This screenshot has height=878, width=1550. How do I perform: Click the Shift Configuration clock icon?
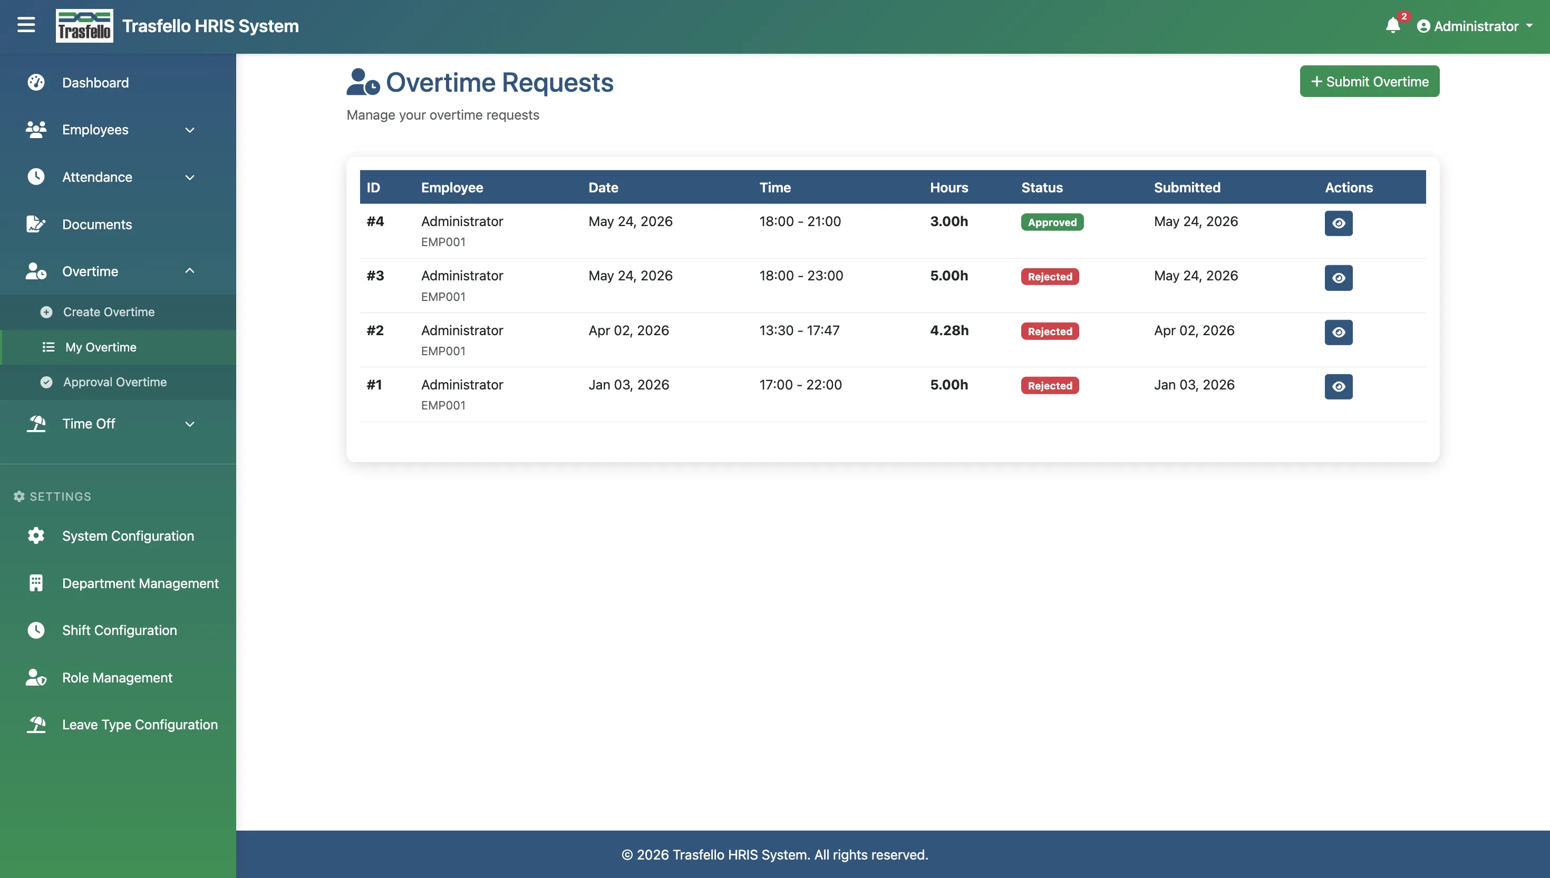click(x=36, y=630)
